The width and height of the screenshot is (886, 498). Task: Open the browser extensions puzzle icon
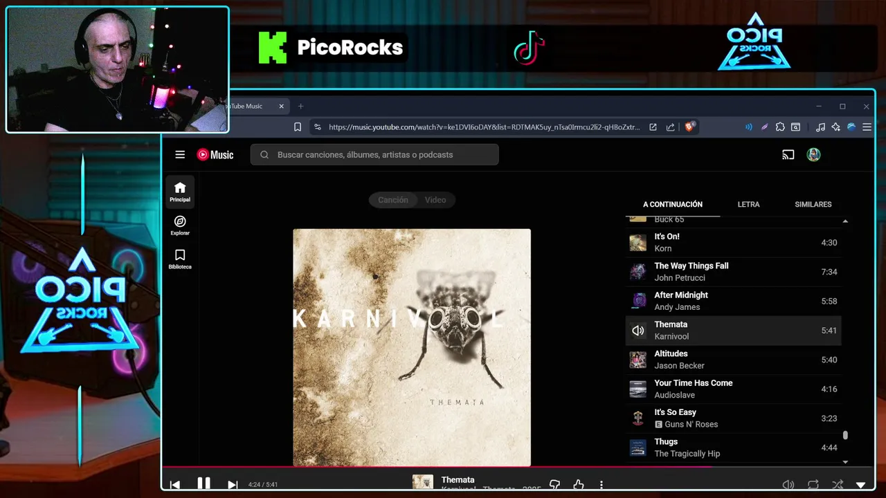[x=780, y=127]
